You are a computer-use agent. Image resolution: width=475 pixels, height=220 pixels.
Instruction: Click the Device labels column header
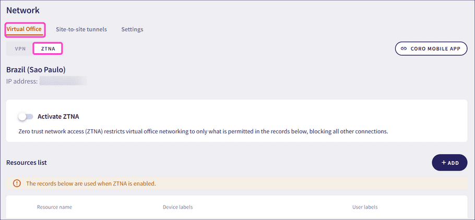[177, 207]
